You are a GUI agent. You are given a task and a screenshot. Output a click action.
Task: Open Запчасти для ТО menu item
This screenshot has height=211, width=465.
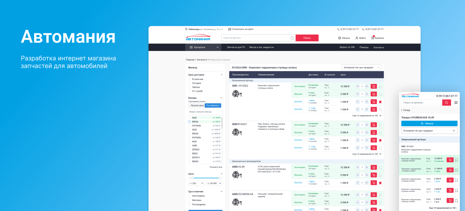pyautogui.click(x=236, y=47)
